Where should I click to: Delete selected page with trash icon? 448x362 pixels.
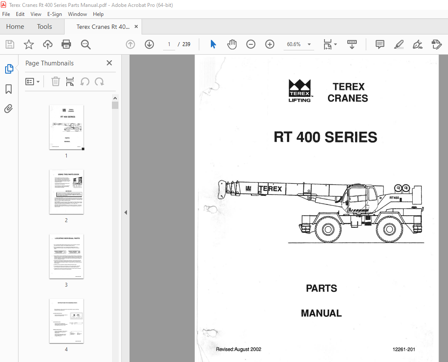(x=56, y=82)
